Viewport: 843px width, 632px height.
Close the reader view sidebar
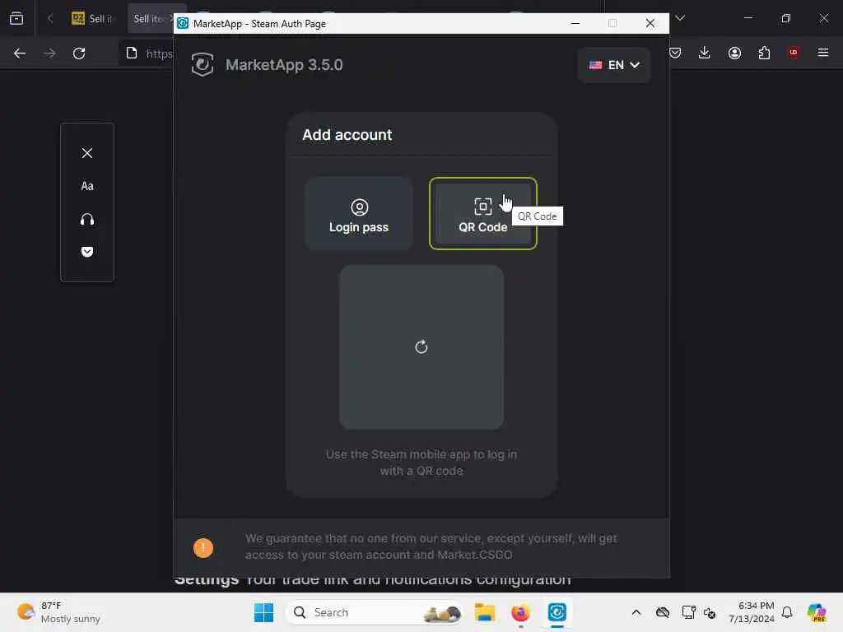pos(87,153)
